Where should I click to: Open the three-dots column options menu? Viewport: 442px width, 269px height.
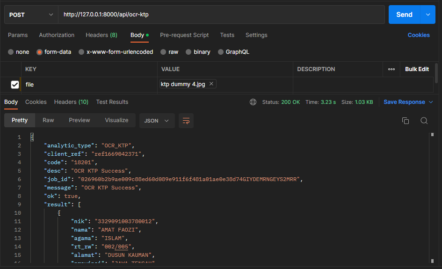click(391, 69)
